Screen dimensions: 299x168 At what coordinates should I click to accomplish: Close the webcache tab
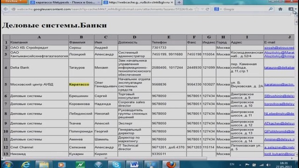[x=171, y=2]
